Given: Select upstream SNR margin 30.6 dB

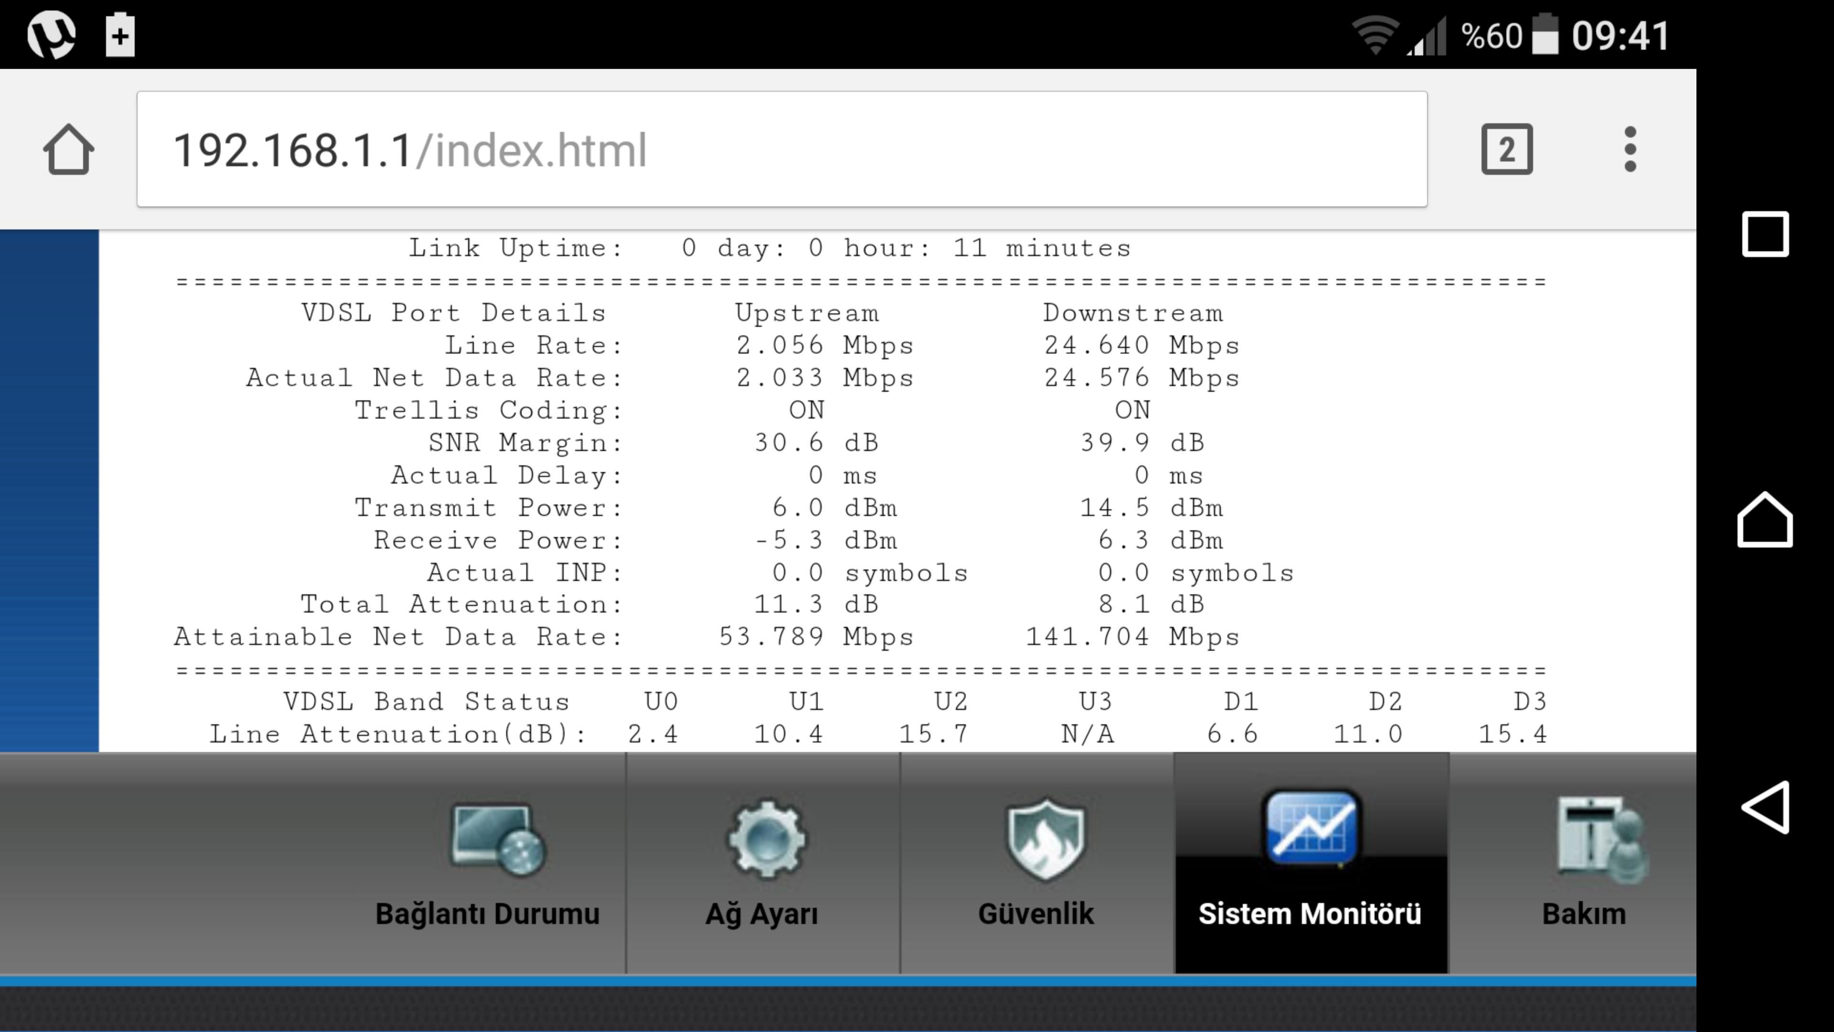Looking at the screenshot, I should pyautogui.click(x=816, y=443).
